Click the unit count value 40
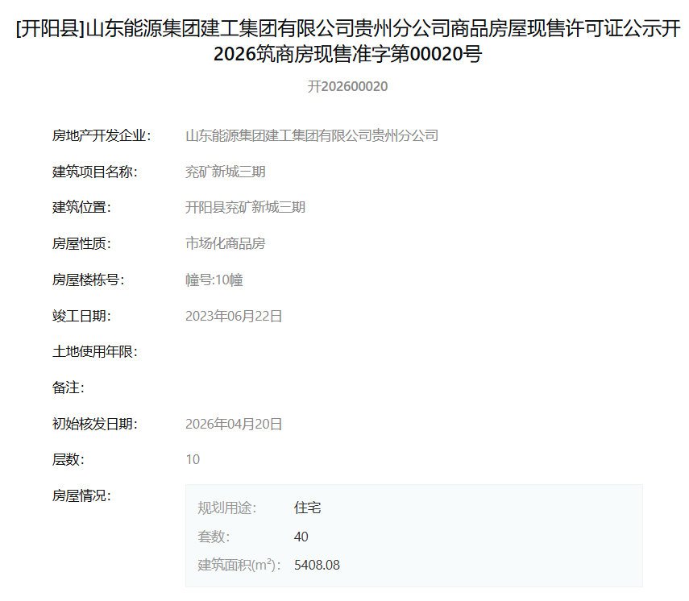 (301, 537)
